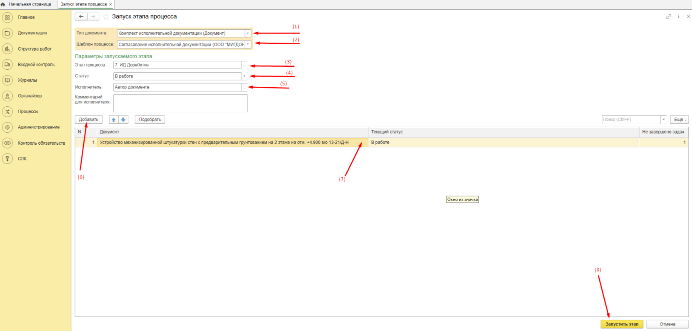The height and width of the screenshot is (331, 692).
Task: Click into the Комментарий для исполнителя field
Action: (180, 103)
